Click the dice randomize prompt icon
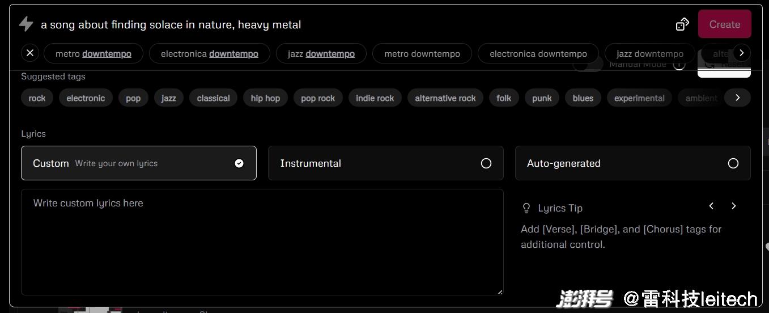The width and height of the screenshot is (769, 313). [x=682, y=24]
